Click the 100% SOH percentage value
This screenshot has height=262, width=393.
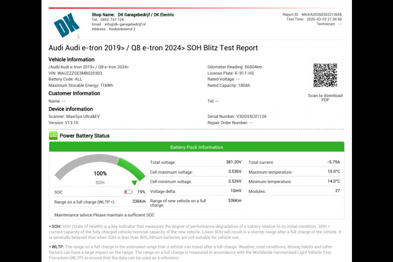click(x=100, y=173)
